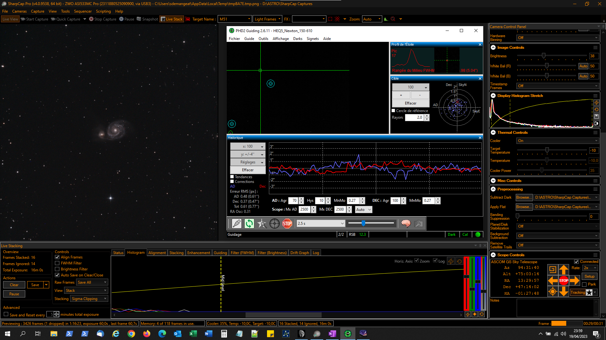
Task: Open PHD2 advanced settings brain icon
Action: click(x=406, y=224)
